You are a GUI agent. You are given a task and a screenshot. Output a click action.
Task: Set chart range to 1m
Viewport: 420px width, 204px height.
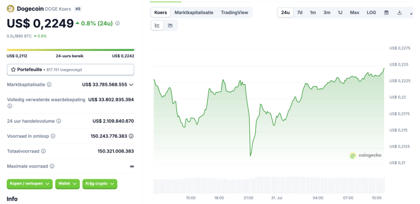coord(313,12)
